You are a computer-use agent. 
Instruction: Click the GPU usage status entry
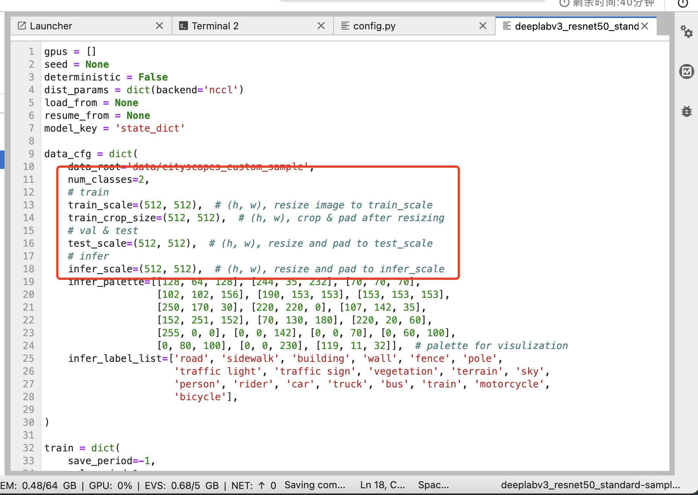111,485
